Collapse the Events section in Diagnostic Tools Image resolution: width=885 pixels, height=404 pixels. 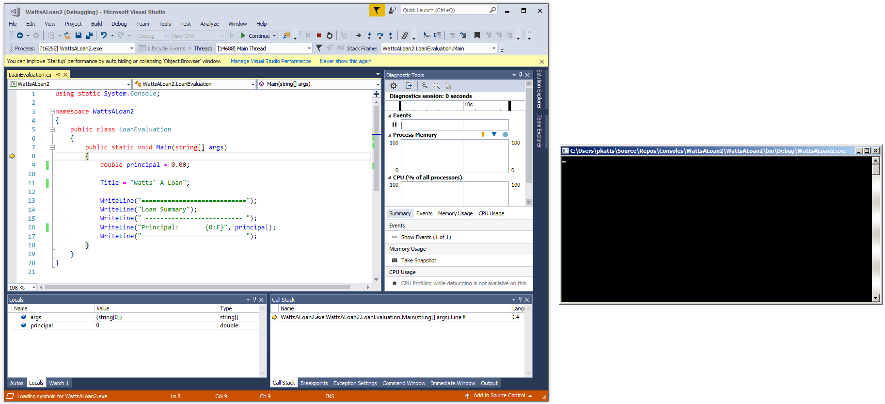tap(389, 116)
